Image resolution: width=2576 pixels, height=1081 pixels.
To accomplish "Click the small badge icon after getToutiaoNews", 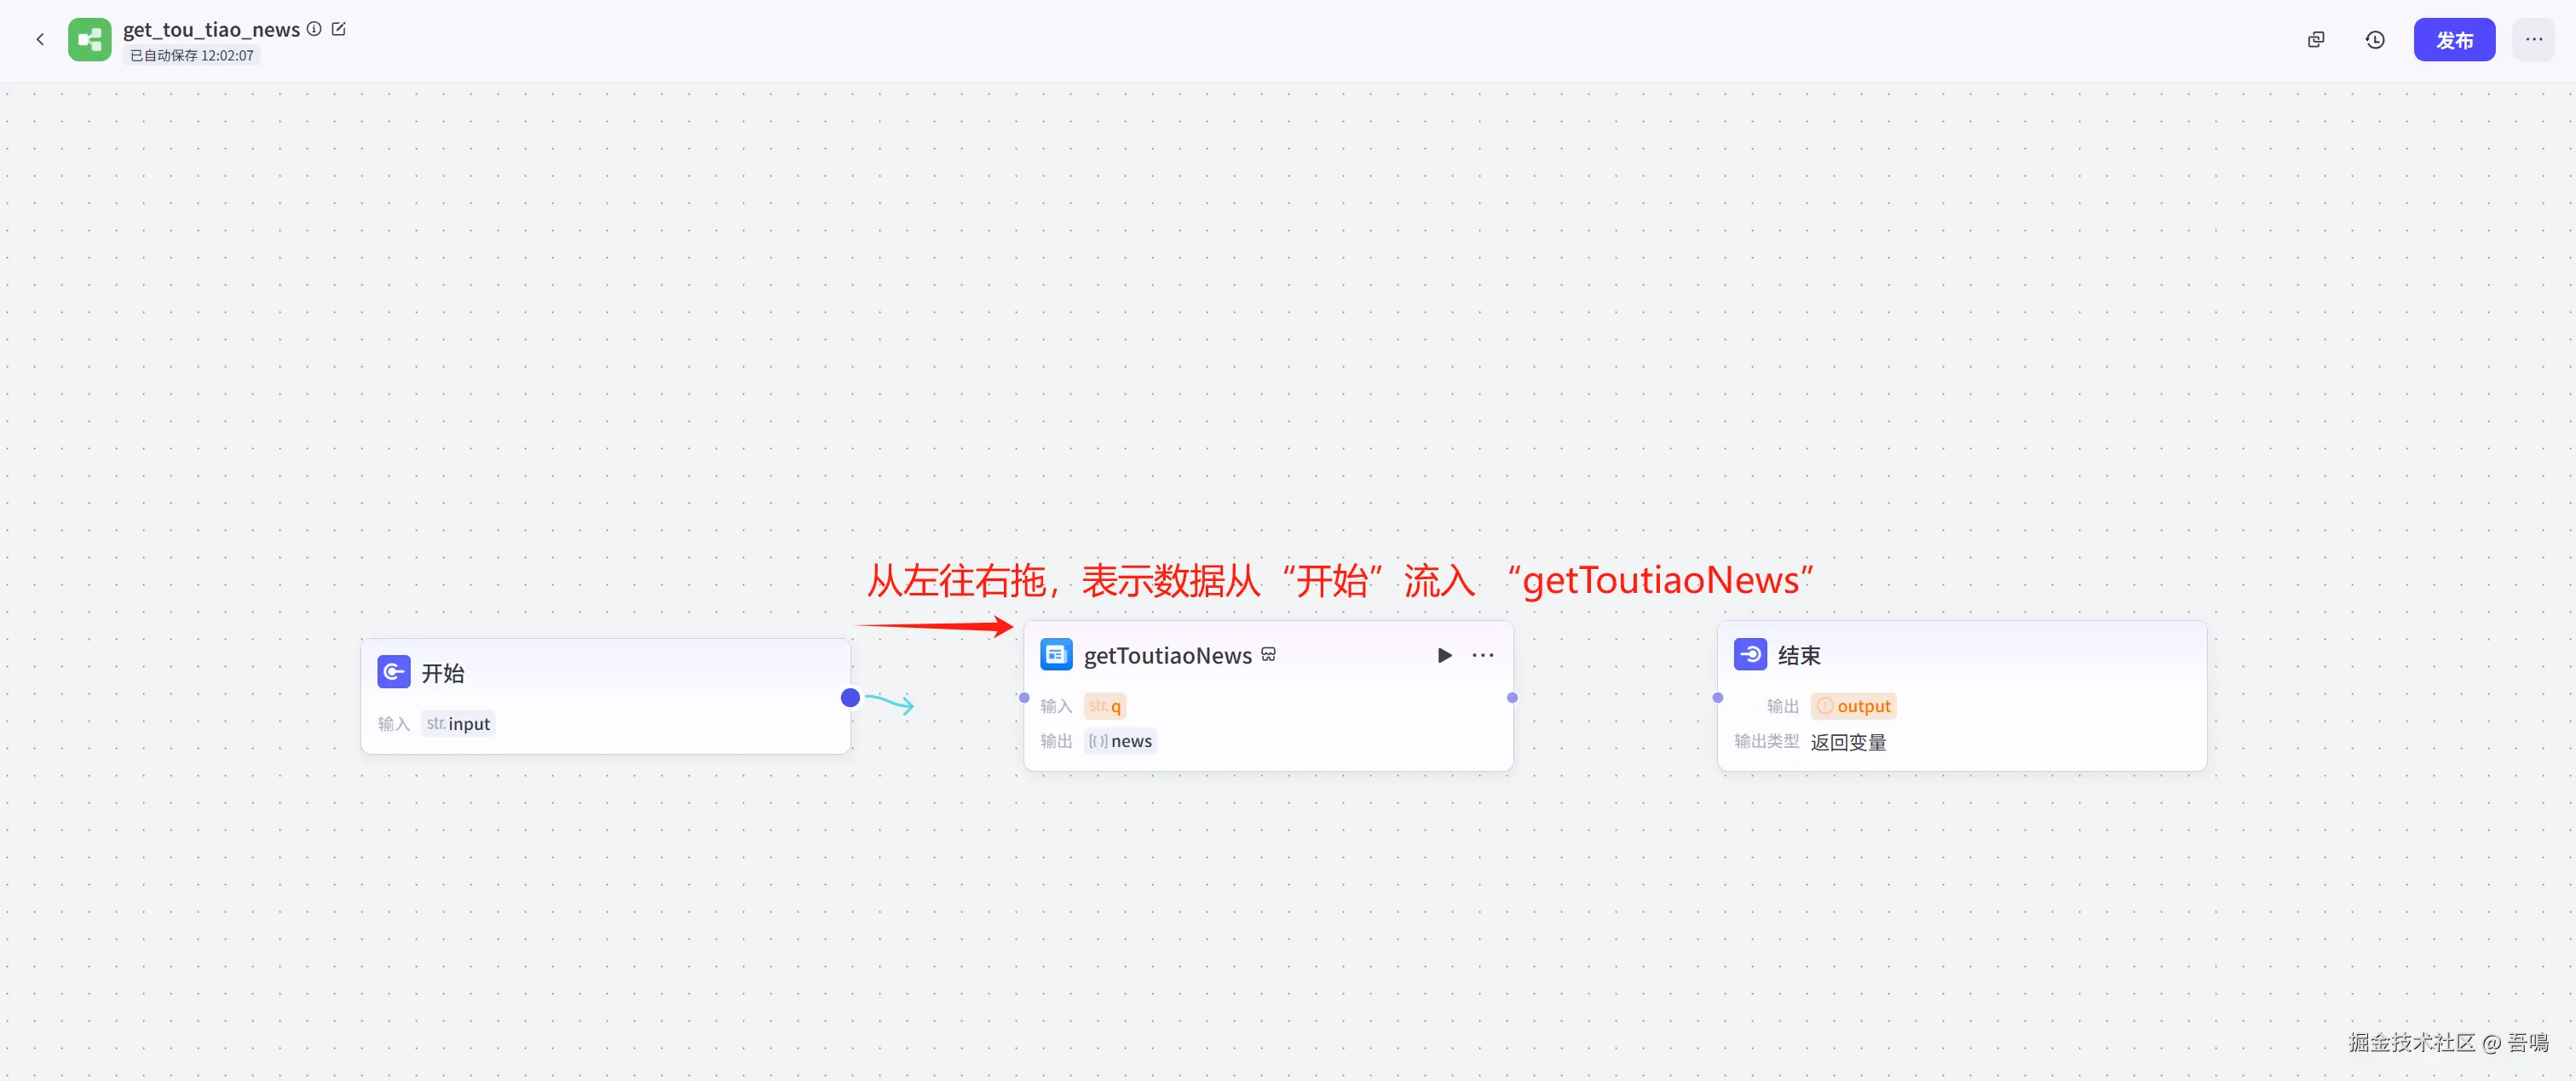I will 1269,654.
